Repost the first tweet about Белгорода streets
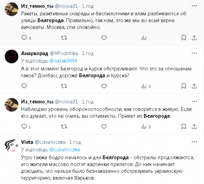The height and width of the screenshot is (184, 204). [64, 38]
